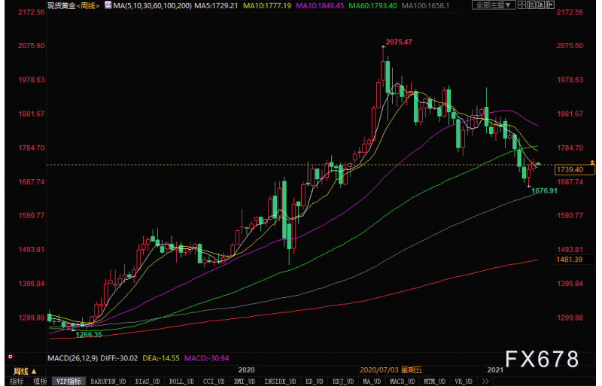The width and height of the screenshot is (602, 386).
Task: Select the MTM_UD indicator tab
Action: (x=435, y=381)
